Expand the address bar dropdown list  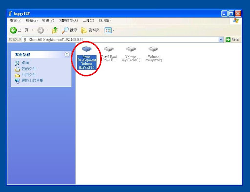point(221,39)
